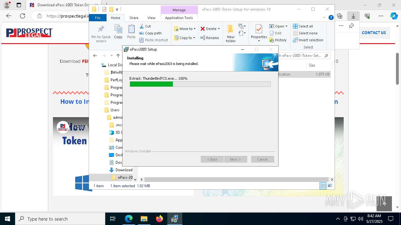Open file History in ribbon
This screenshot has height=225, width=401.
click(278, 40)
